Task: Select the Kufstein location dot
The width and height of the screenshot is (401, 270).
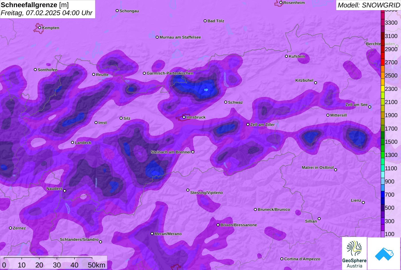Action: pos(286,56)
